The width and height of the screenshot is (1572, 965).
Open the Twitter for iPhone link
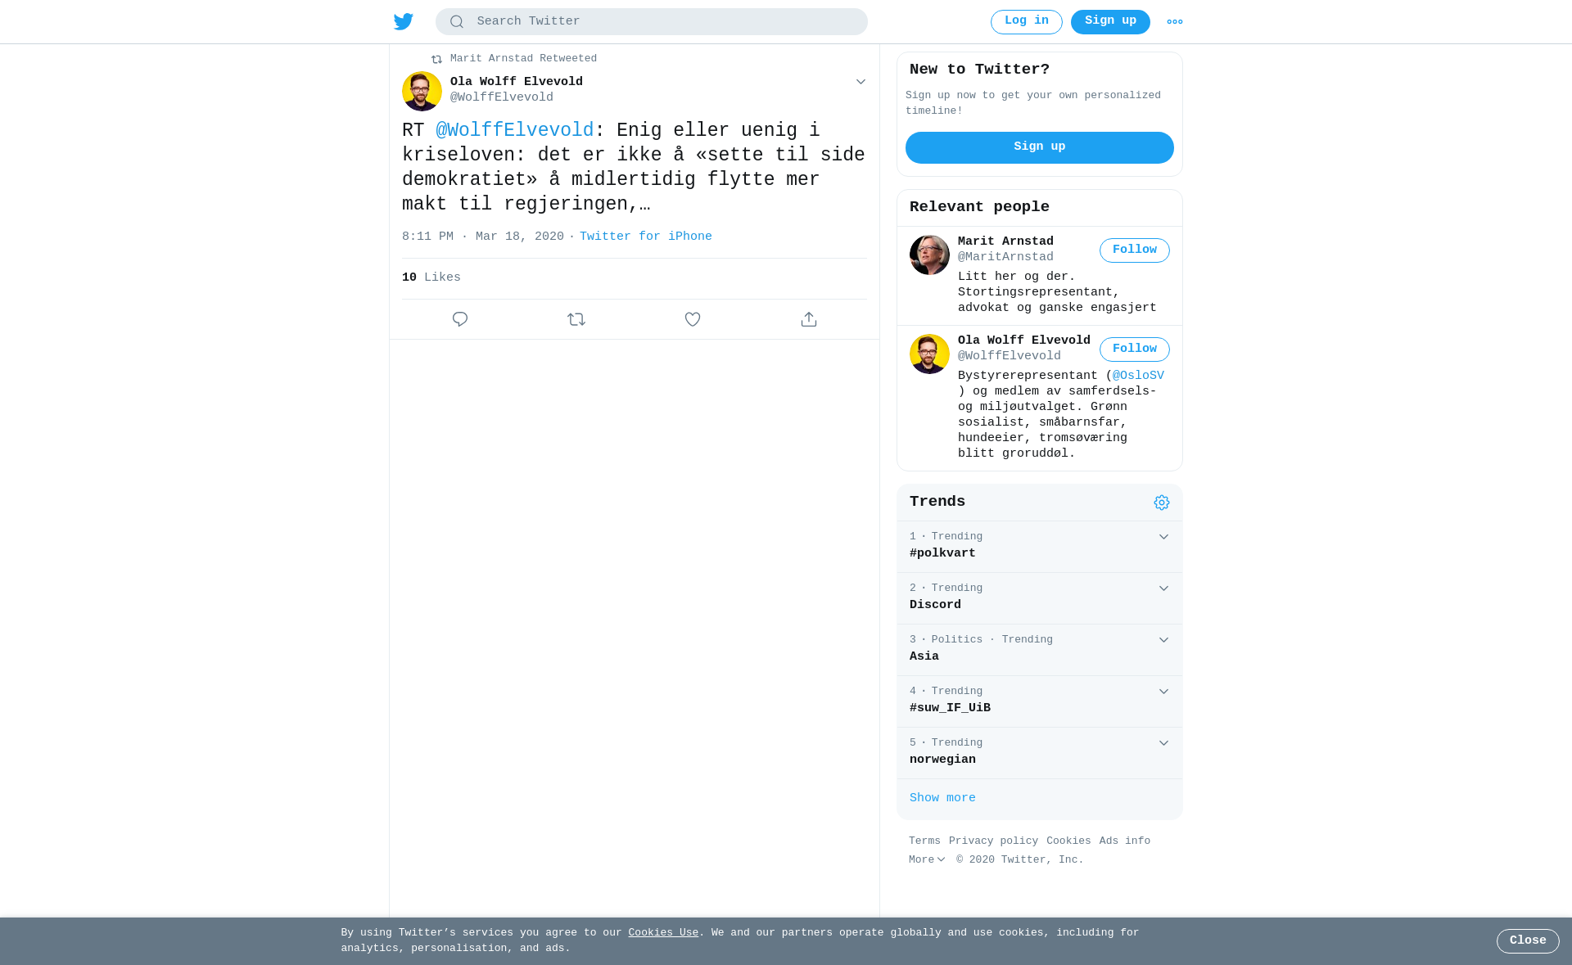click(646, 237)
